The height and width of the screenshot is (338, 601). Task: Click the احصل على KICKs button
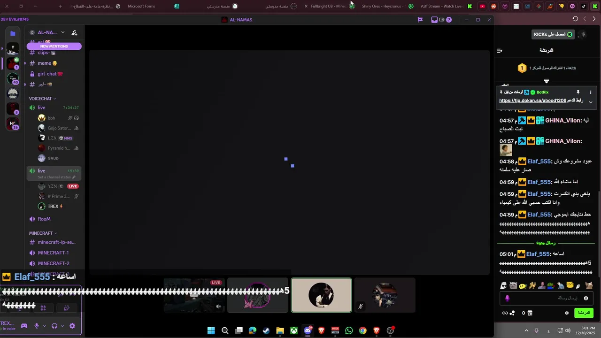click(x=553, y=34)
